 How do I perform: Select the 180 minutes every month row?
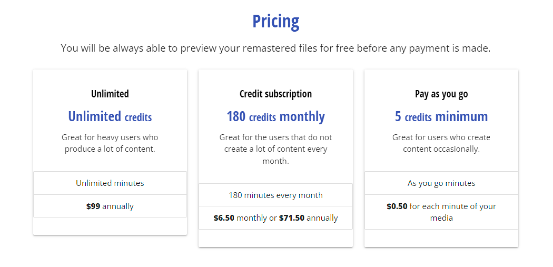coord(276,195)
